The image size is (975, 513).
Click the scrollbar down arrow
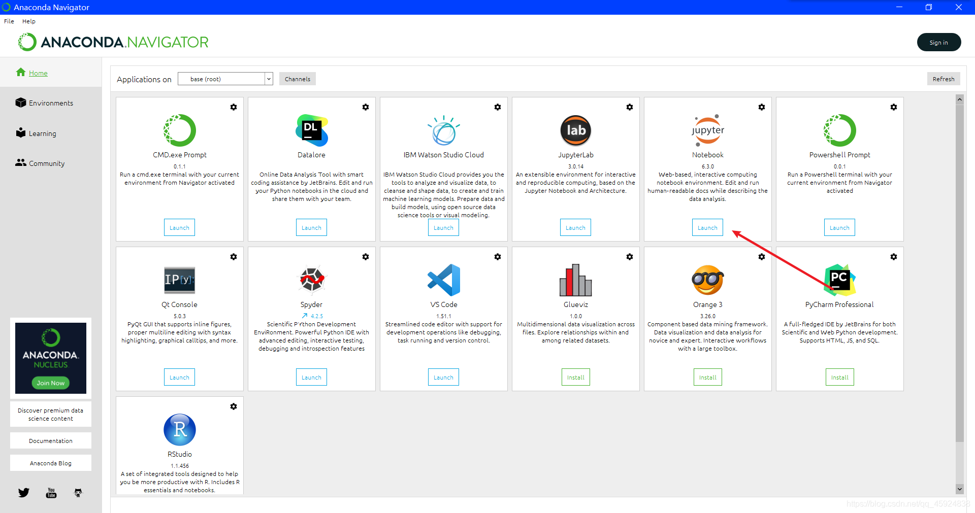click(960, 489)
